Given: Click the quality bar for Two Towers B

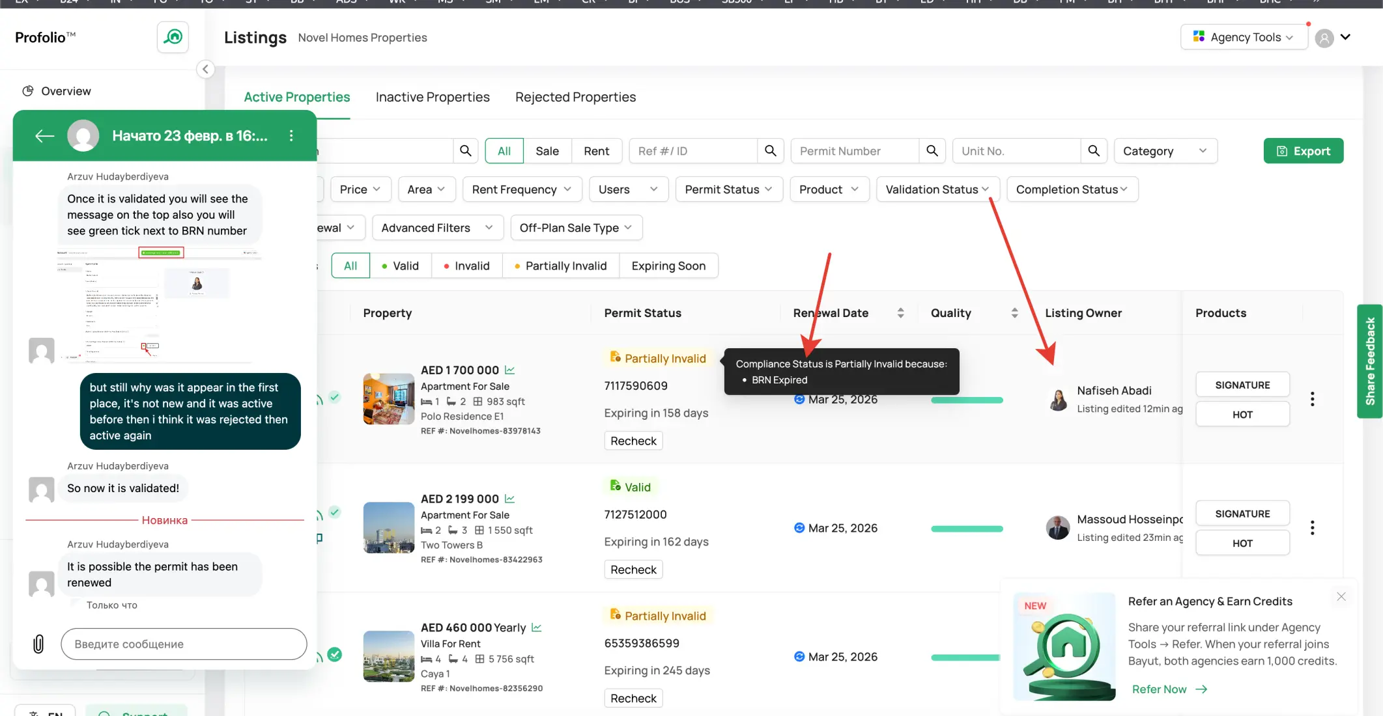Looking at the screenshot, I should point(967,529).
